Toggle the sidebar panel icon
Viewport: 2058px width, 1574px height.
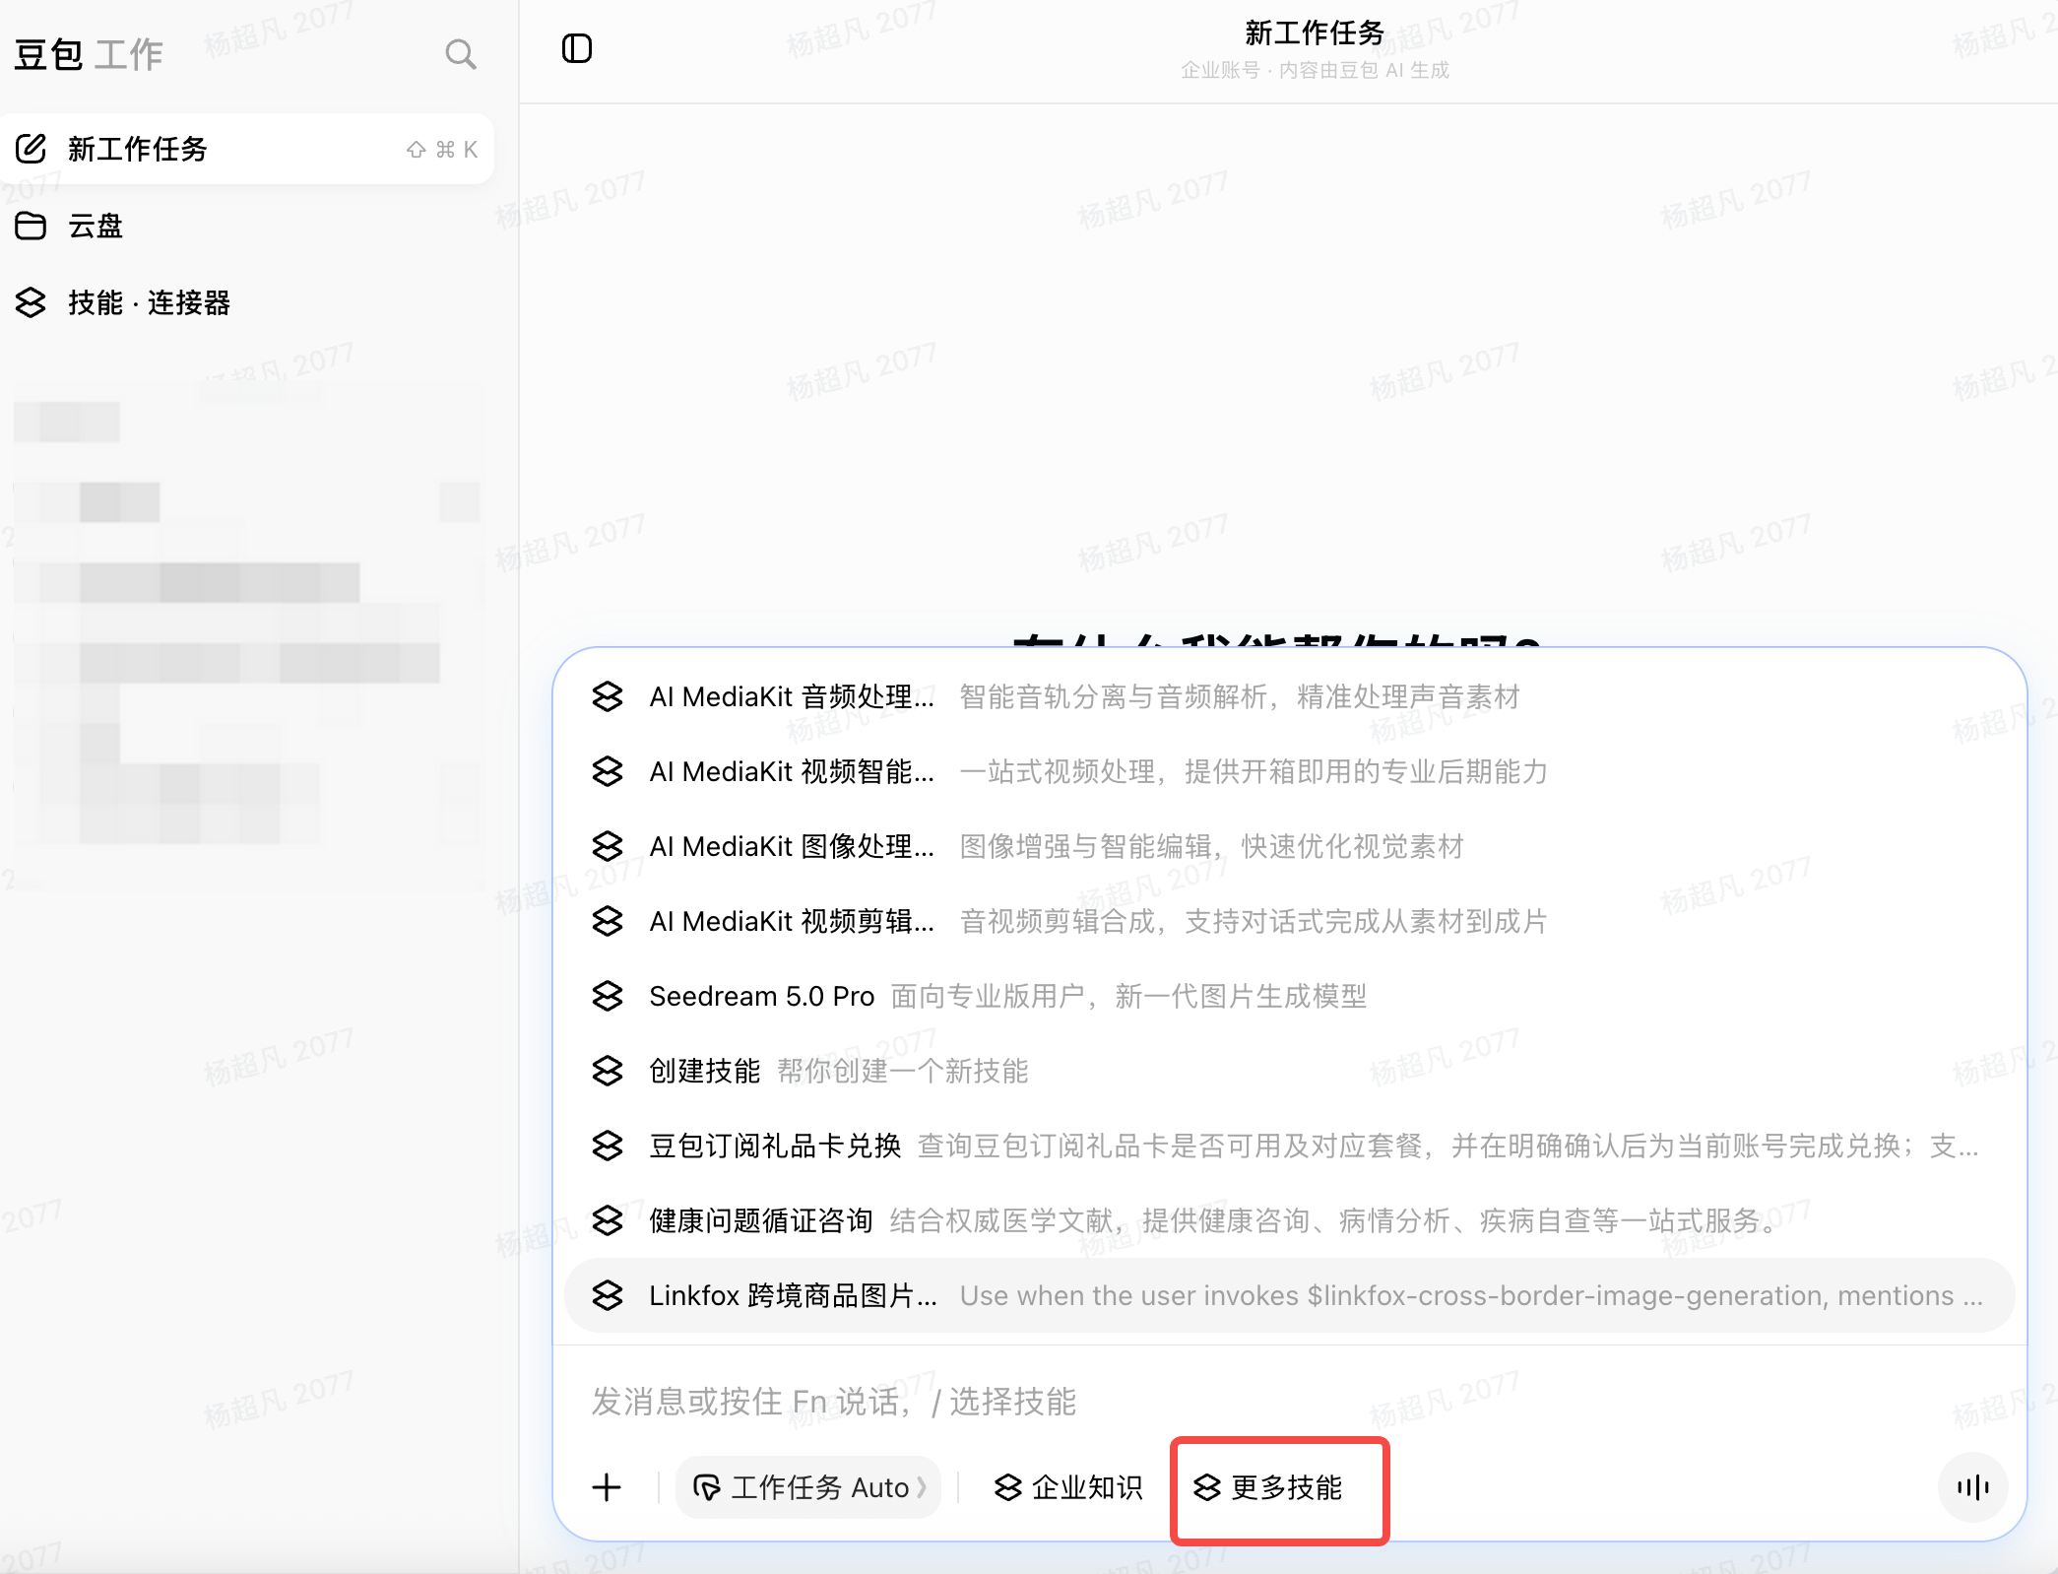coord(577,48)
